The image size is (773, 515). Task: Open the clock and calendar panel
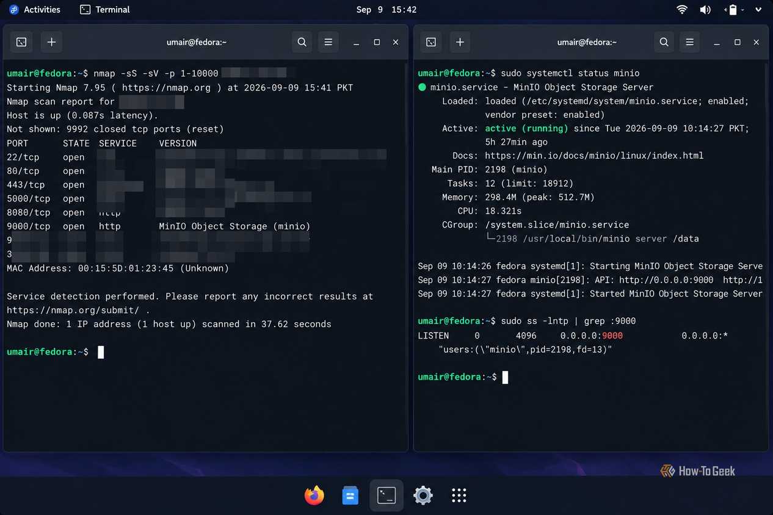[x=386, y=10]
